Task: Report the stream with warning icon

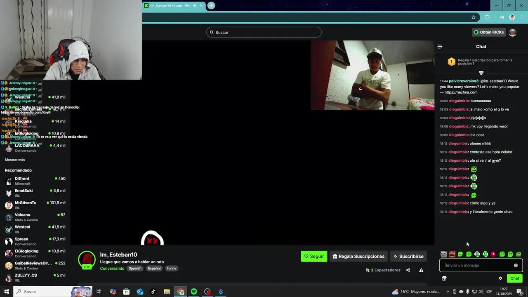Action: point(421,270)
